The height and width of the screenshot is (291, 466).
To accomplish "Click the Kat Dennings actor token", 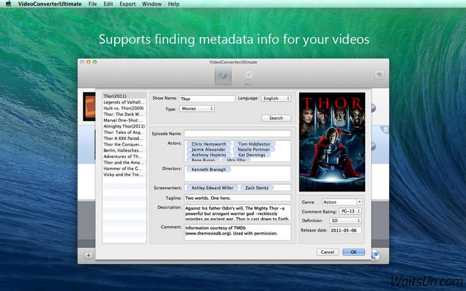I will 252,155.
